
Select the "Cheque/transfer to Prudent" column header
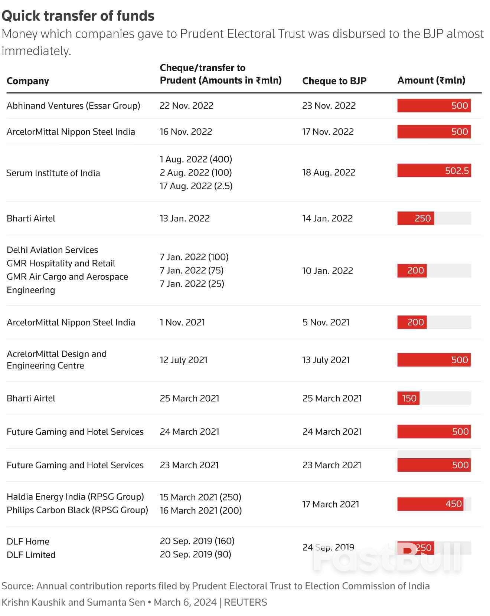click(x=220, y=74)
